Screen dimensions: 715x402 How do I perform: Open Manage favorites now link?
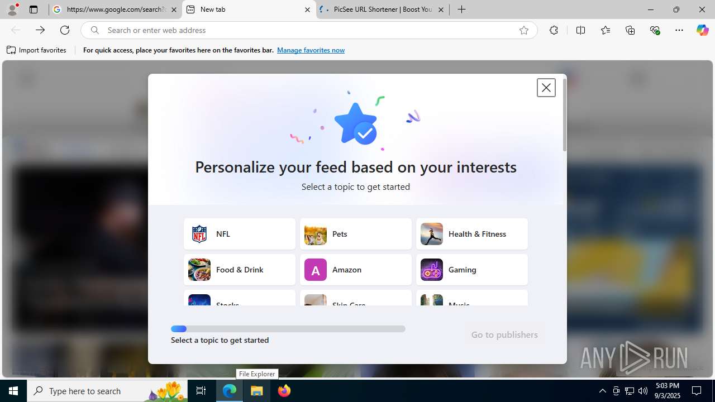tap(311, 50)
